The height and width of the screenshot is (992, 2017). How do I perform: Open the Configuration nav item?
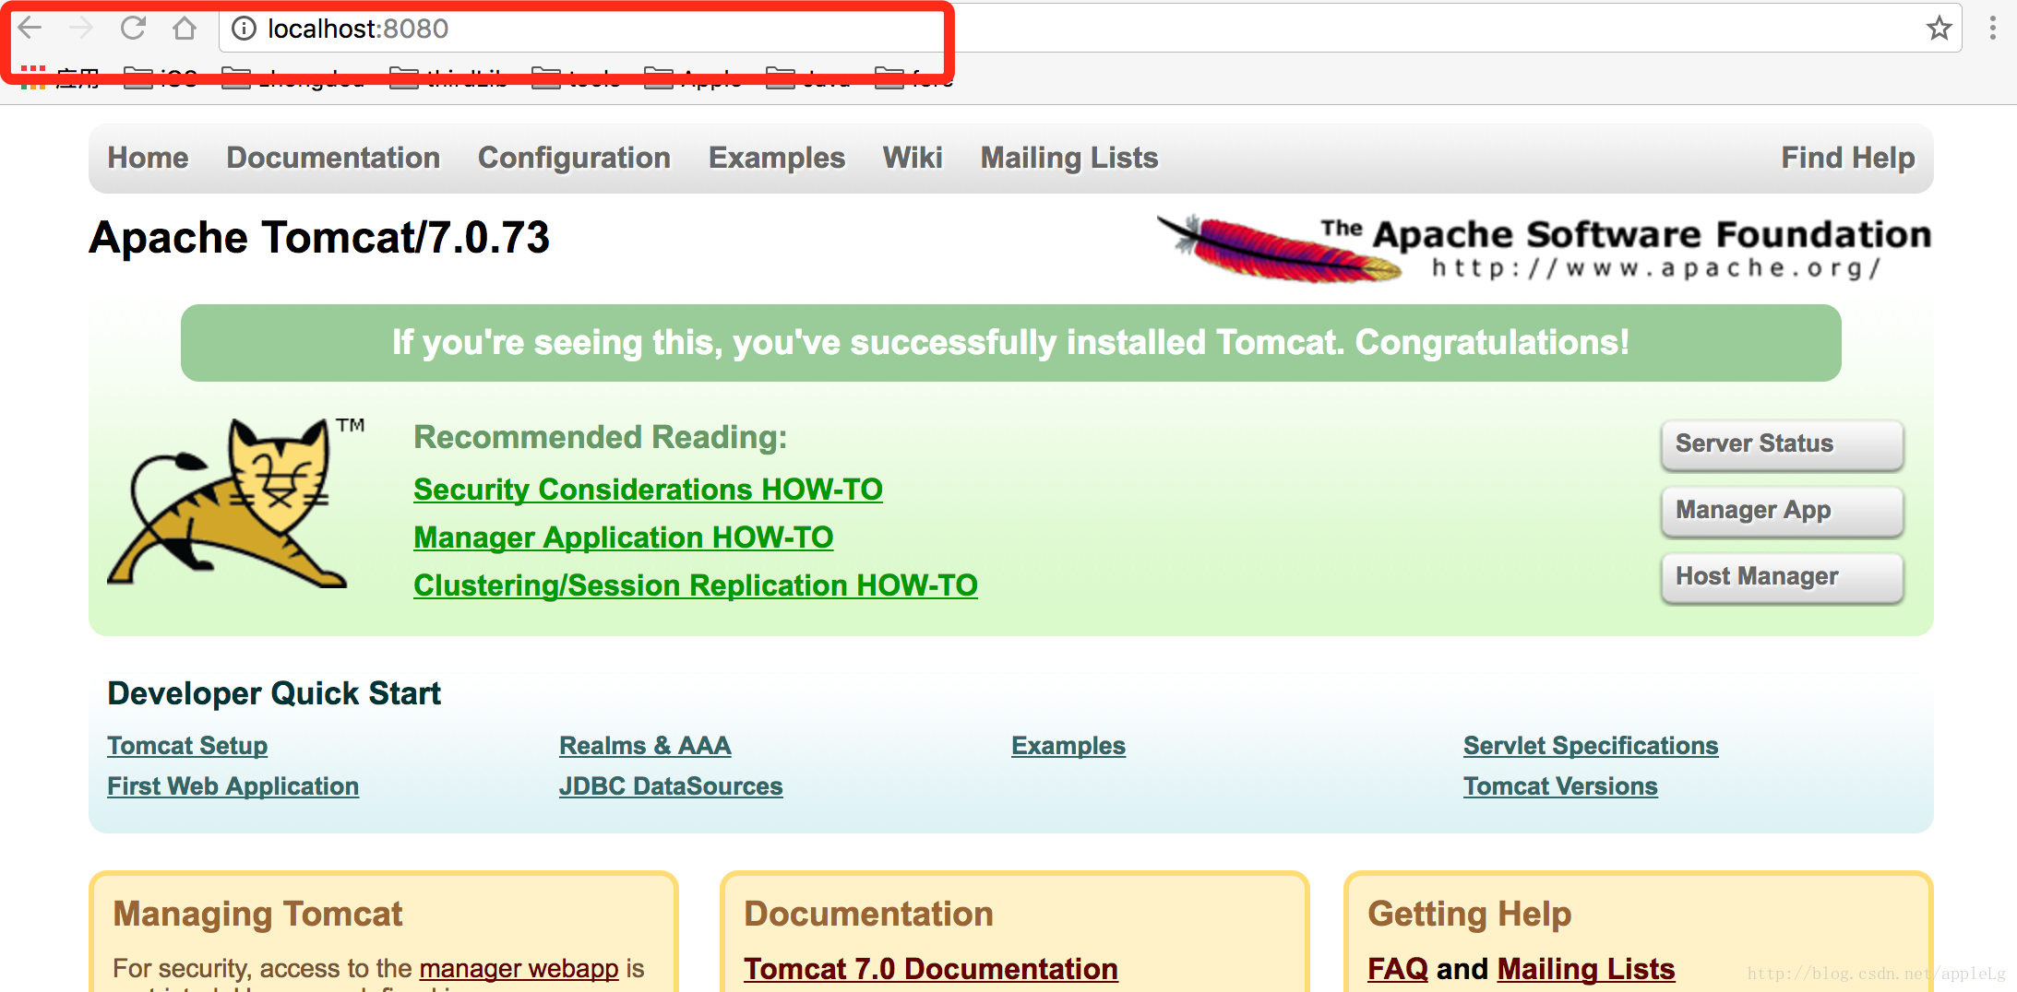click(574, 158)
